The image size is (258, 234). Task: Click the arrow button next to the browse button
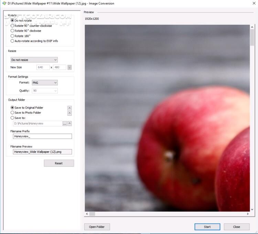pyautogui.click(x=69, y=123)
